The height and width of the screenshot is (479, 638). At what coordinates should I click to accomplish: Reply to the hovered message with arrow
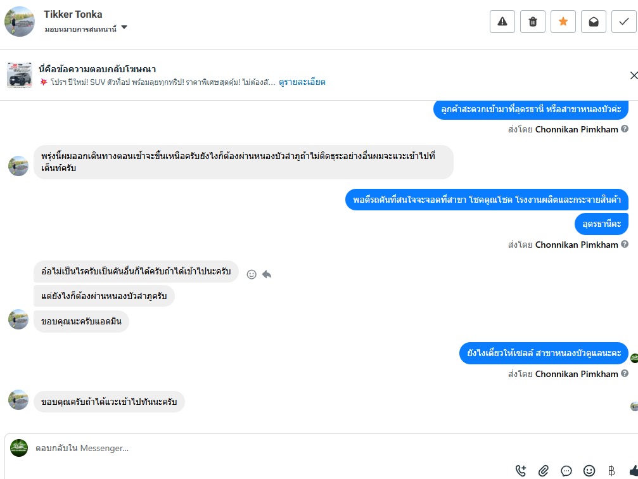click(267, 274)
